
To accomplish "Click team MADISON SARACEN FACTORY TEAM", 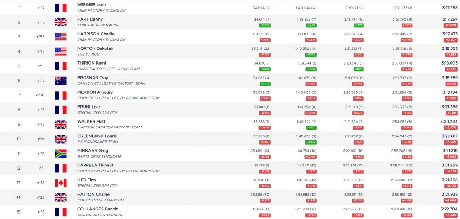I will (109, 127).
